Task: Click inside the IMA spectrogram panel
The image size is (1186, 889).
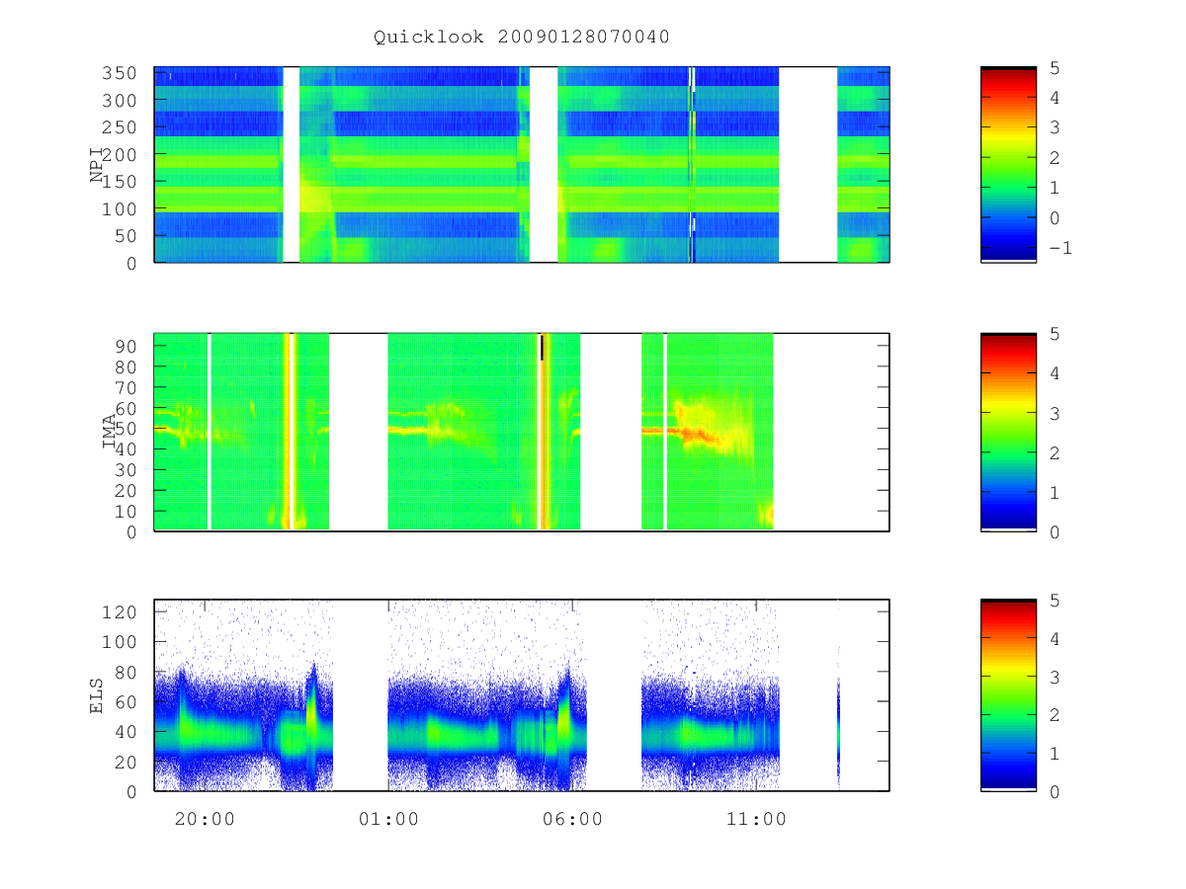Action: click(x=522, y=432)
